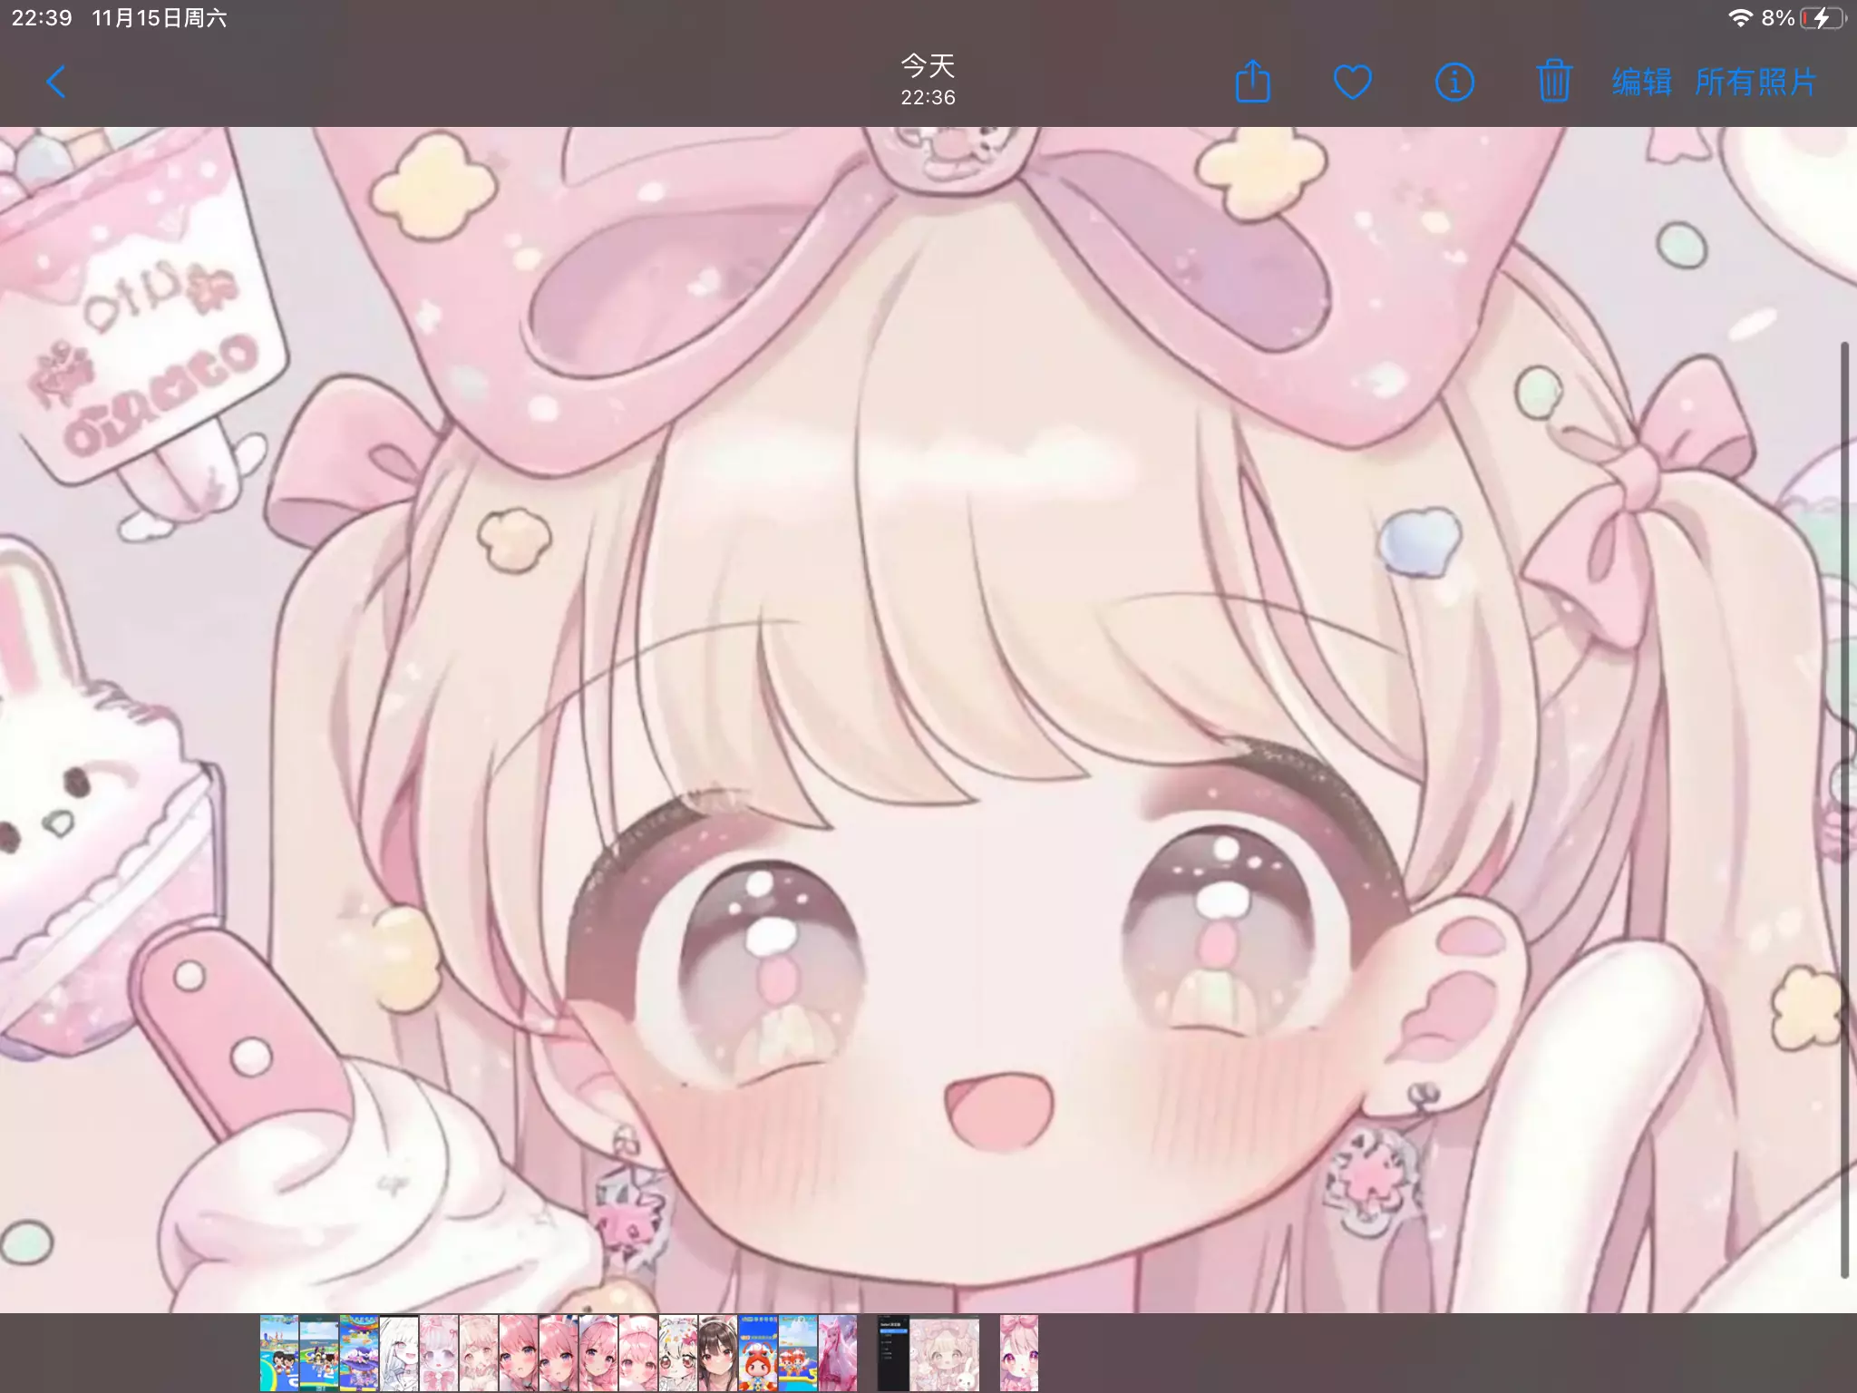Image resolution: width=1857 pixels, height=1393 pixels.
Task: Tap the Wi-Fi status icon
Action: (1739, 18)
